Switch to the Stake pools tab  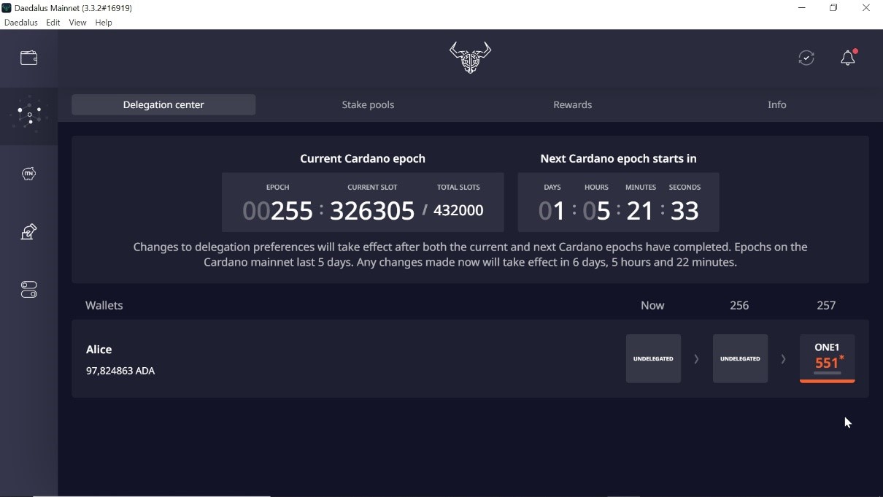[368, 104]
